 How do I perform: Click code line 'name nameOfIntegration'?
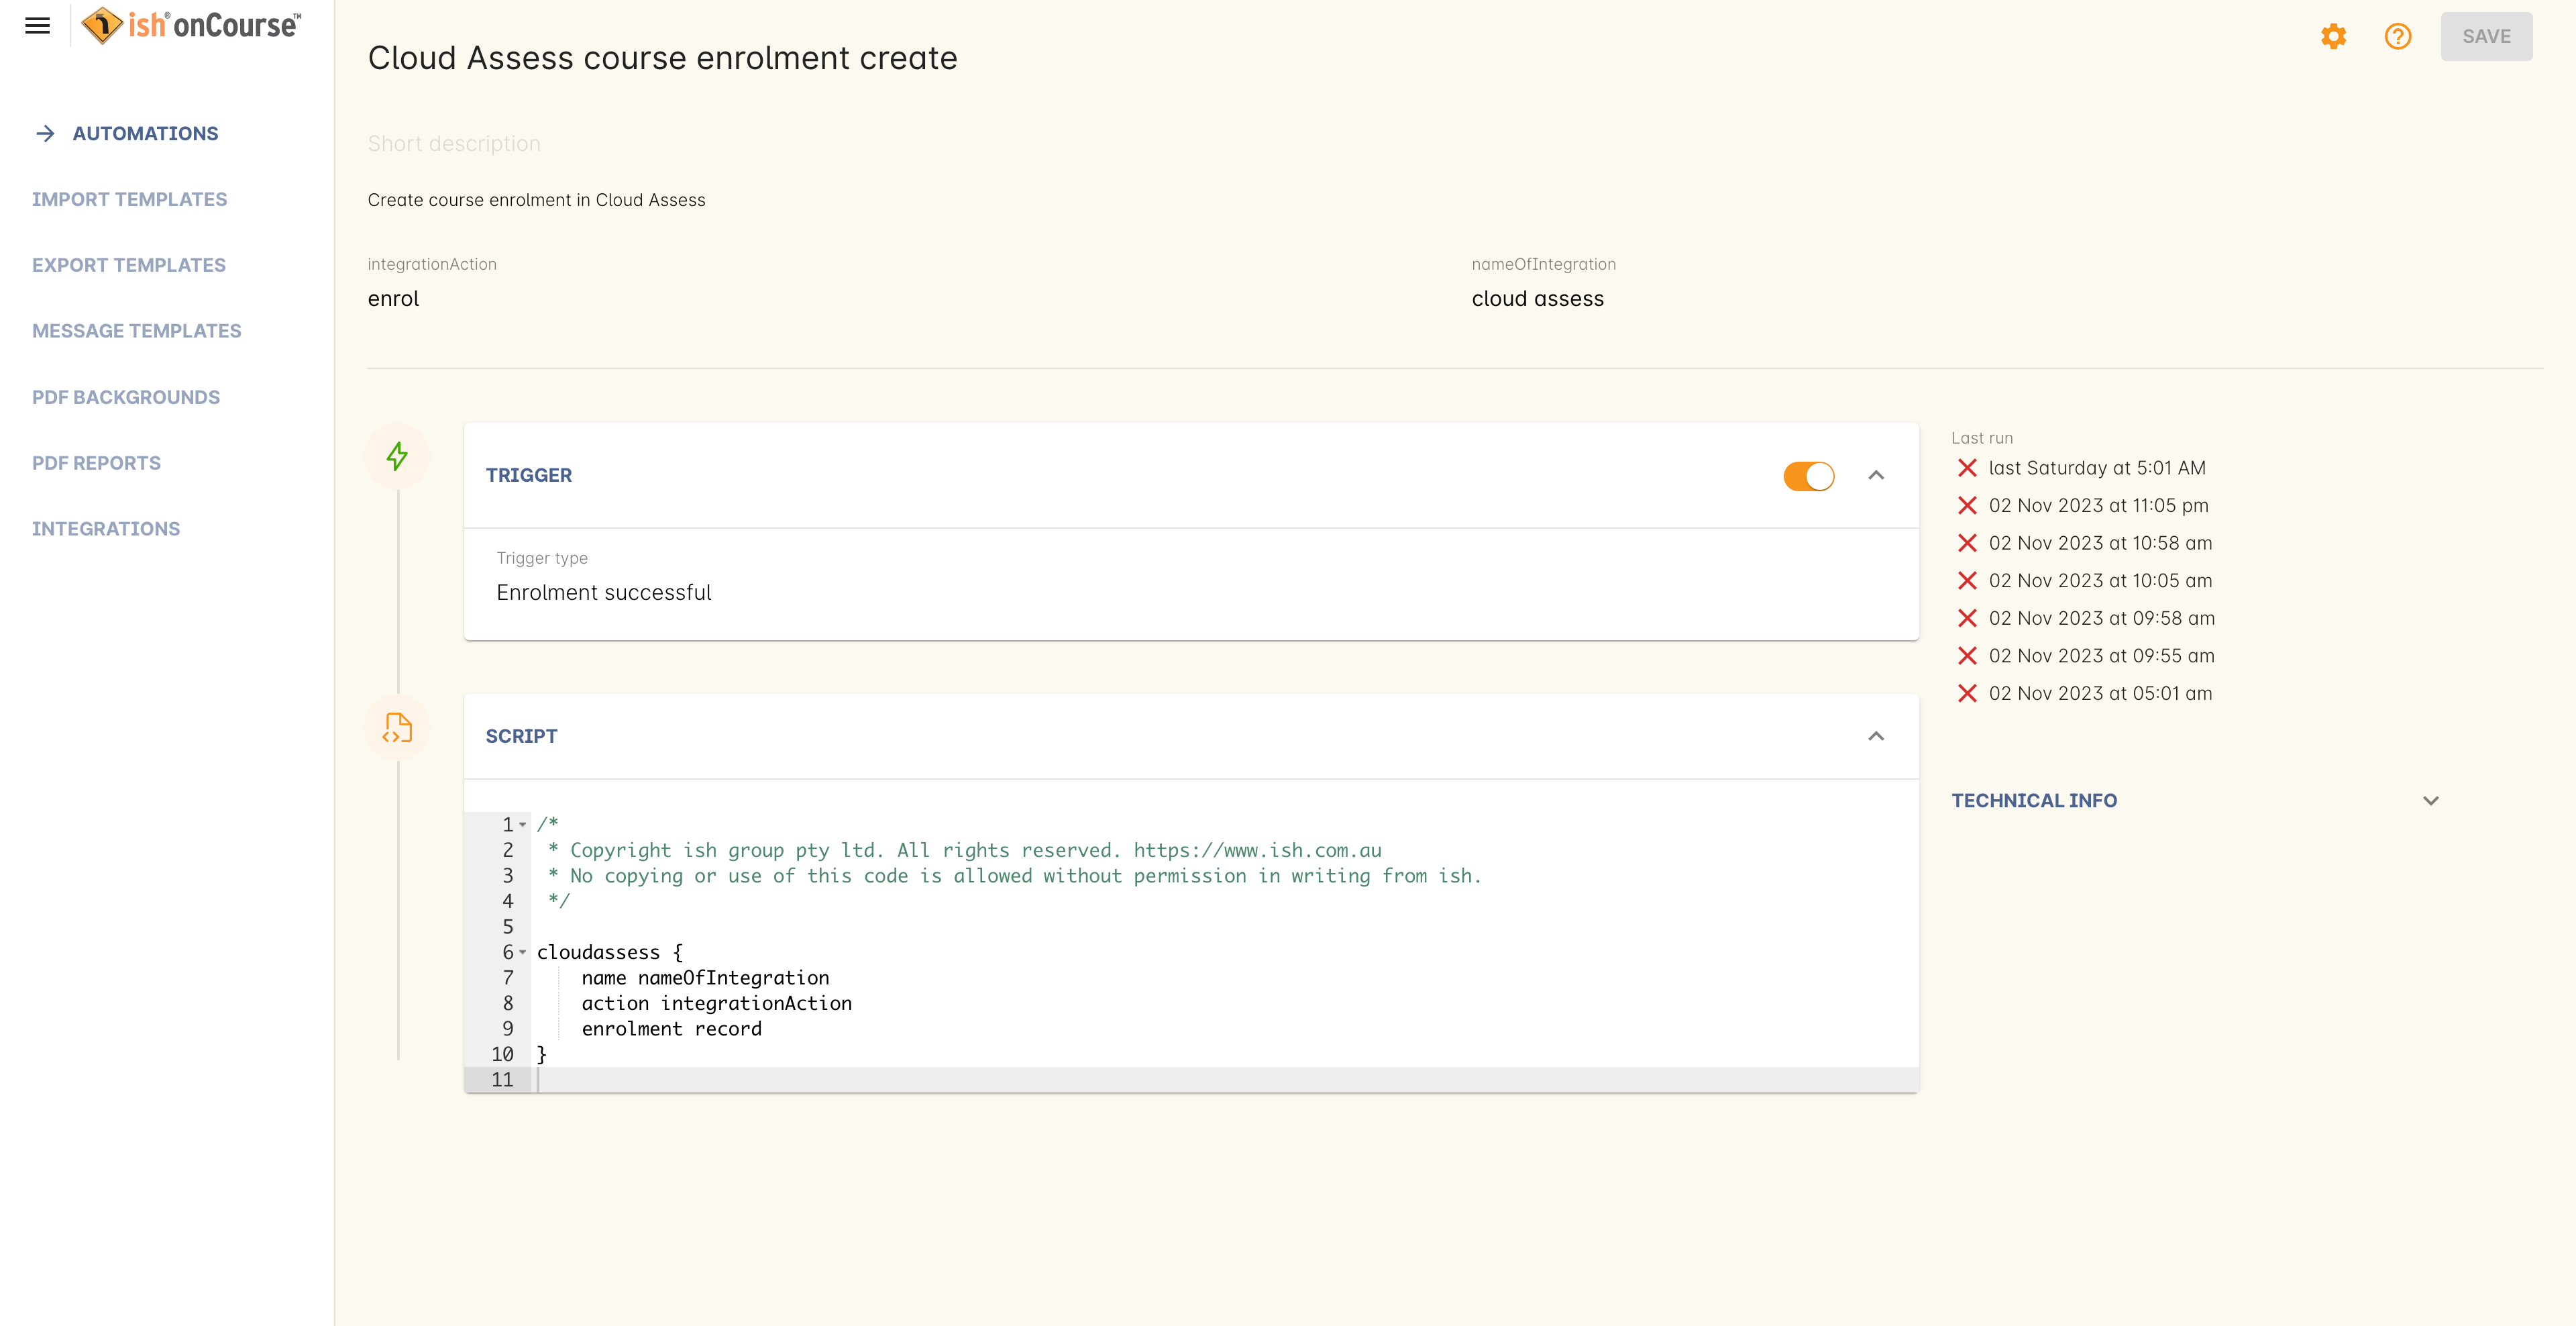click(705, 978)
